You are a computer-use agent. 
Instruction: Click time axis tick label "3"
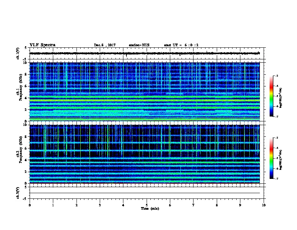[x=100, y=205]
